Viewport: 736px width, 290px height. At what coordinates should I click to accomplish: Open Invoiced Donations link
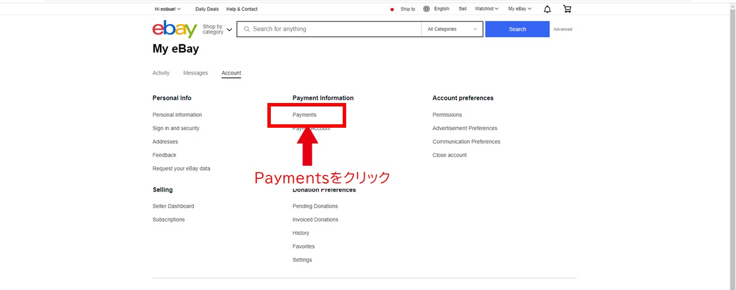coord(315,220)
